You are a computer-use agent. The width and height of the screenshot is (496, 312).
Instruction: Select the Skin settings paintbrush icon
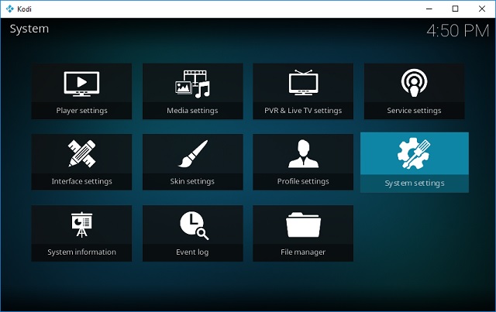192,154
